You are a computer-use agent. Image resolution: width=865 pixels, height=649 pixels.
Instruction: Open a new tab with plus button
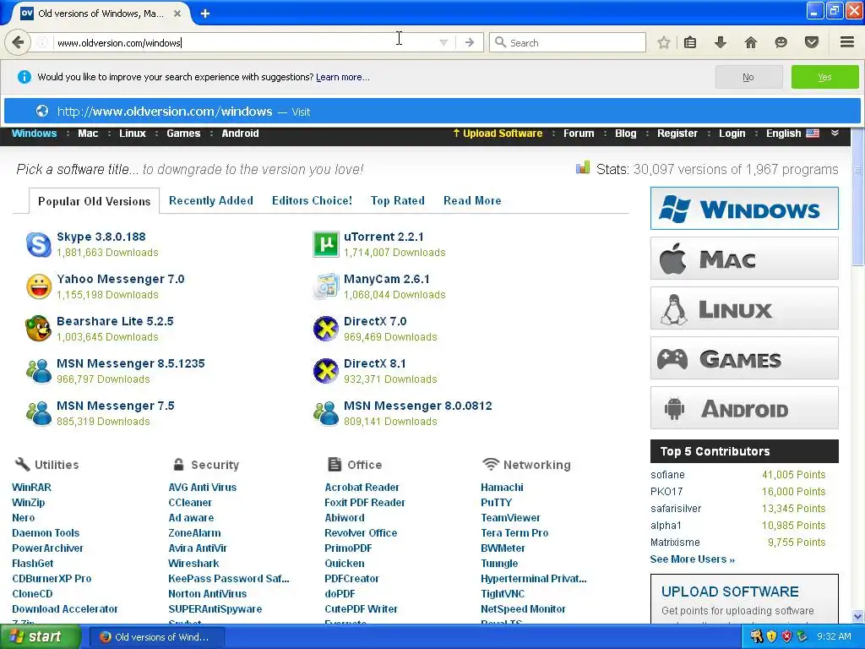[x=204, y=14]
